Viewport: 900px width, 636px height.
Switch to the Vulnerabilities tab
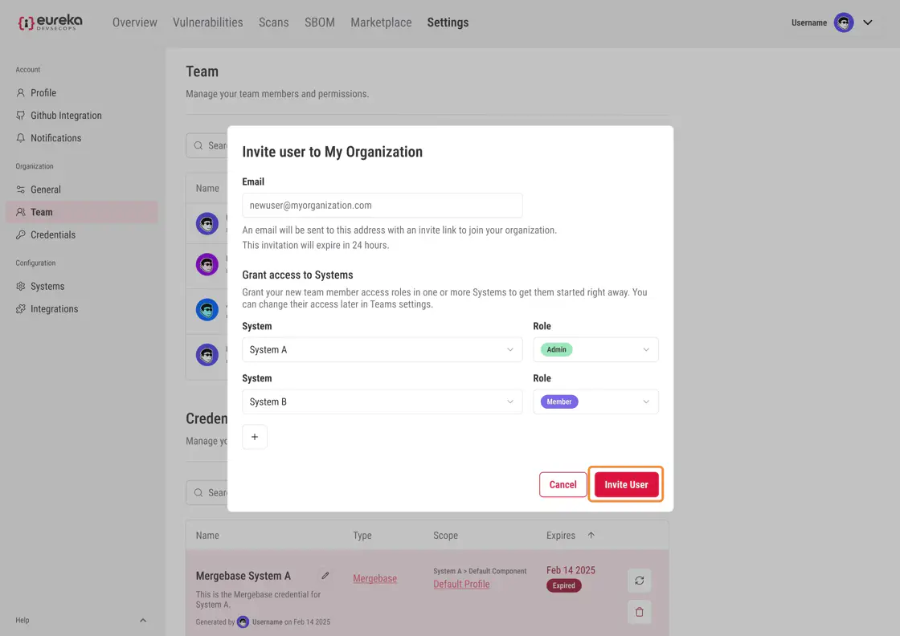click(x=207, y=22)
